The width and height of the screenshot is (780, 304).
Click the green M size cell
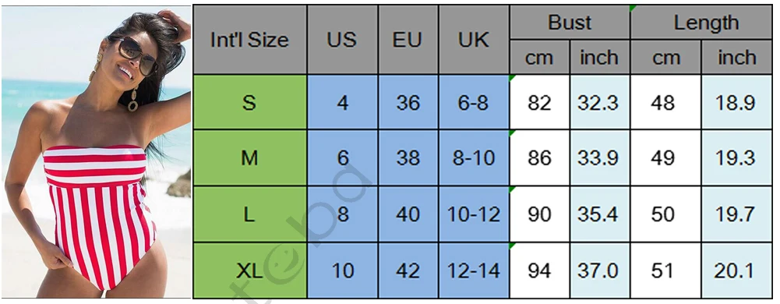click(x=249, y=157)
